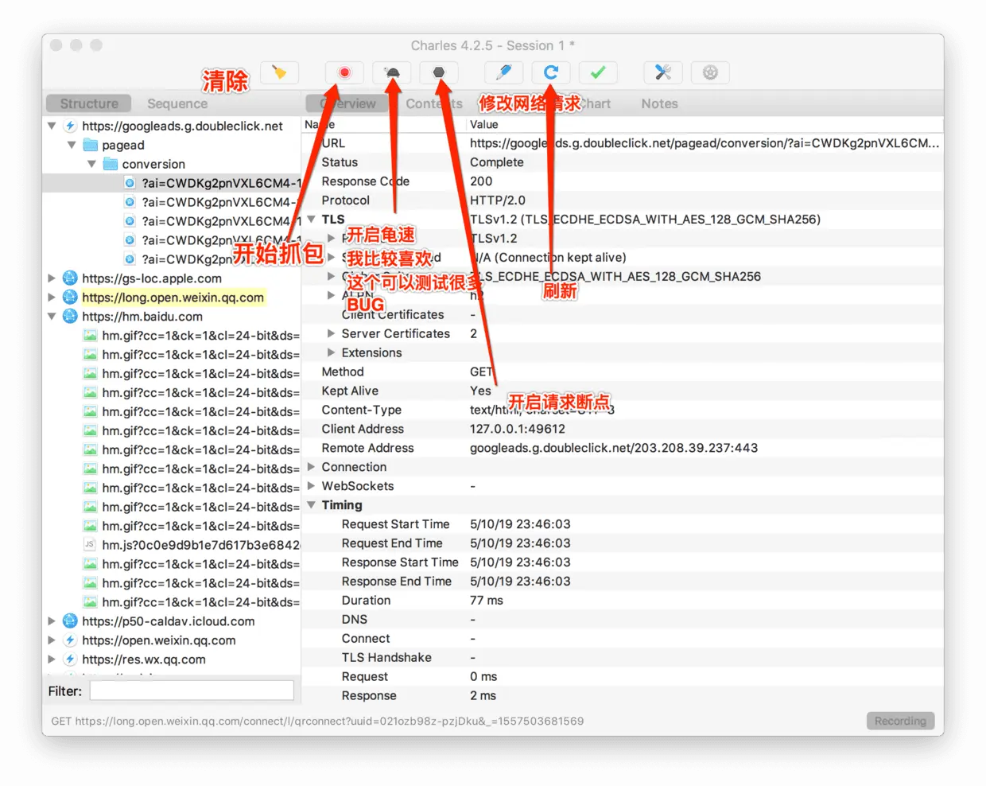Open the Settings gear icon
Screen dimensions: 986x786
710,72
